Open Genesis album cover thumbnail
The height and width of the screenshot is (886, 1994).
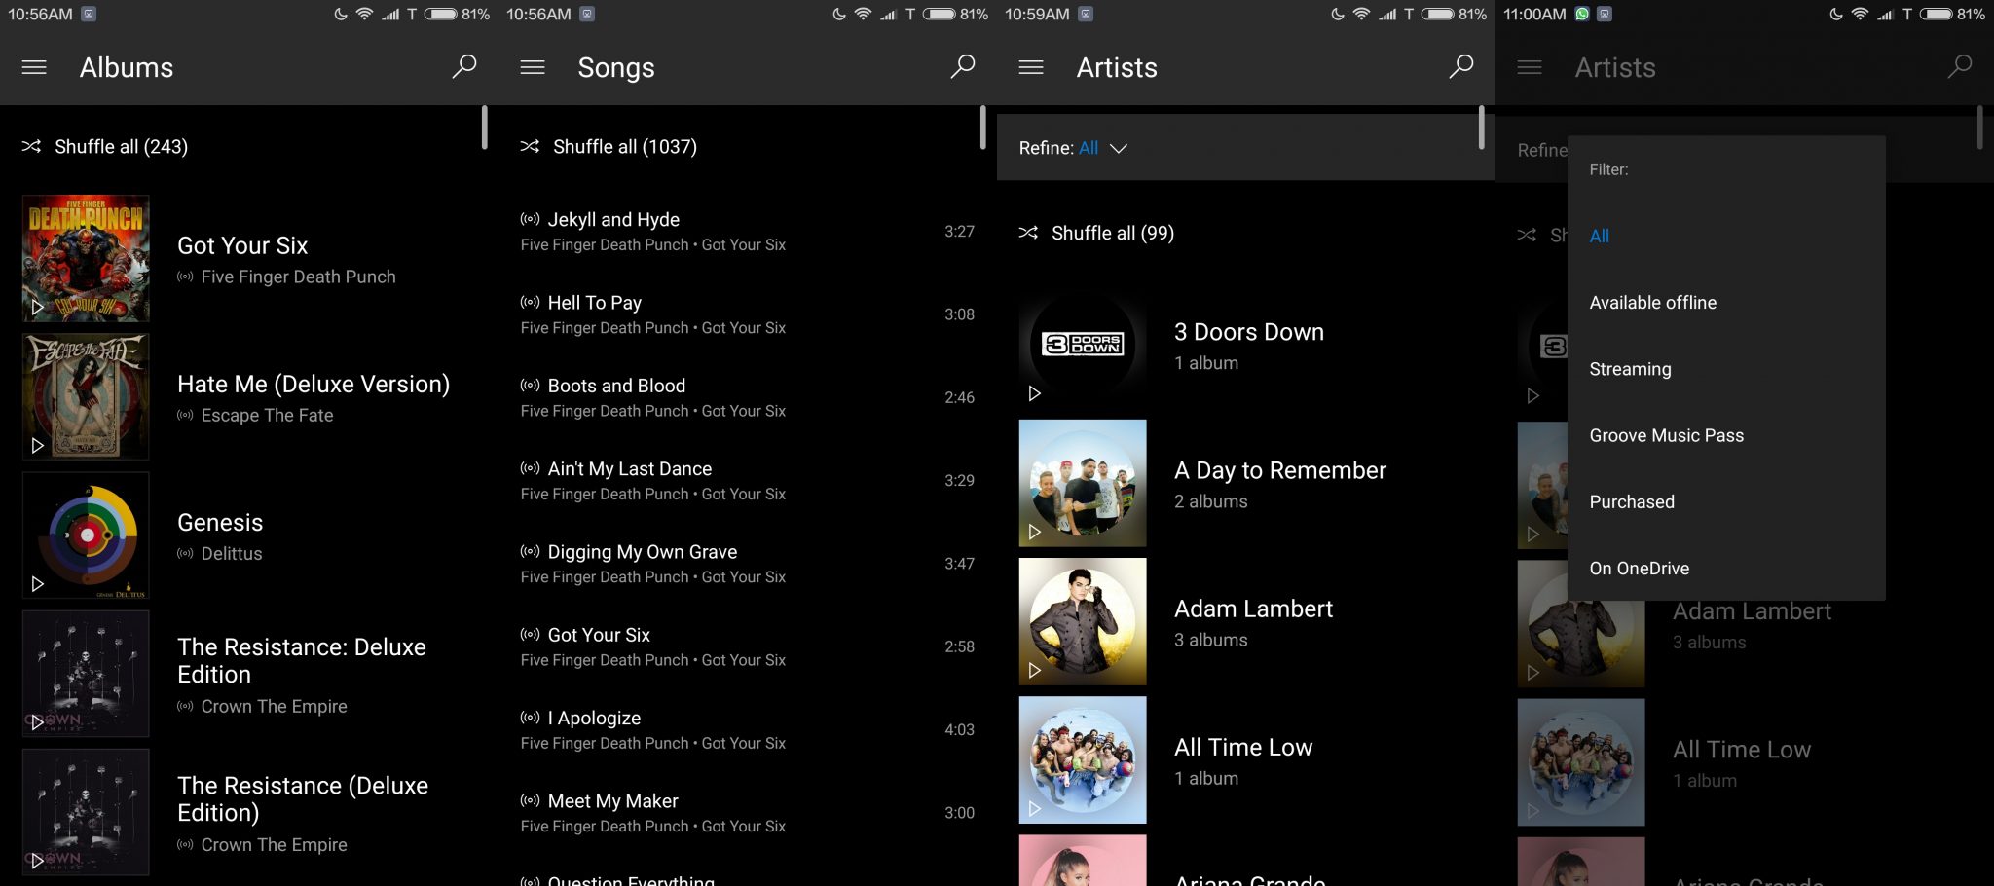coord(86,535)
